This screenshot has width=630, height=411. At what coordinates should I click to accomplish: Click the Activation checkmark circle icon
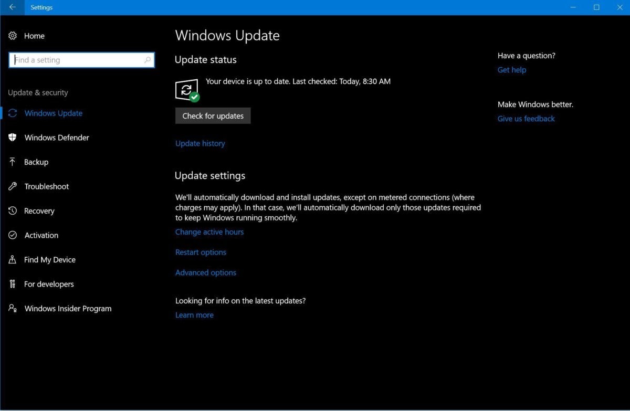pos(13,235)
